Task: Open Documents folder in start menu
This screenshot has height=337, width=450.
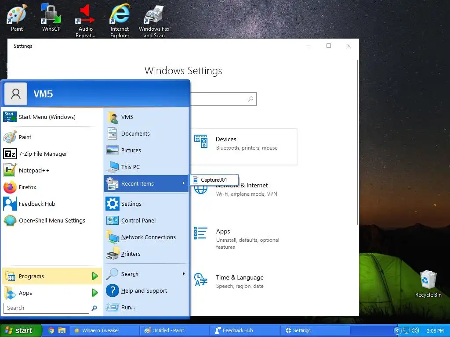Action: 146,133
